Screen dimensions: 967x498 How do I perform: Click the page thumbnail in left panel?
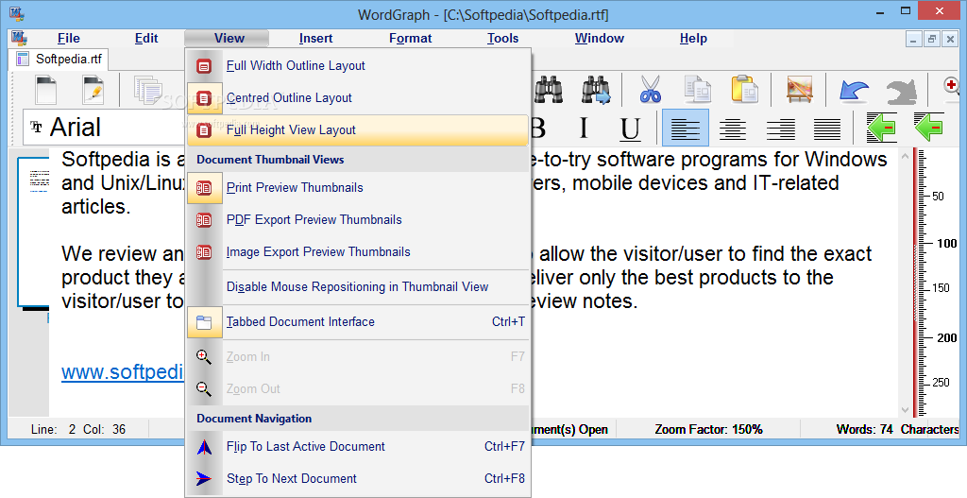tap(33, 232)
